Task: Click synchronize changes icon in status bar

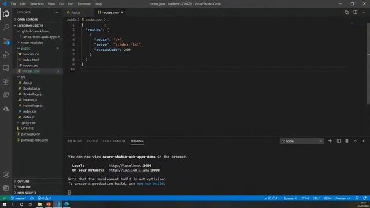Action: click(x=32, y=198)
